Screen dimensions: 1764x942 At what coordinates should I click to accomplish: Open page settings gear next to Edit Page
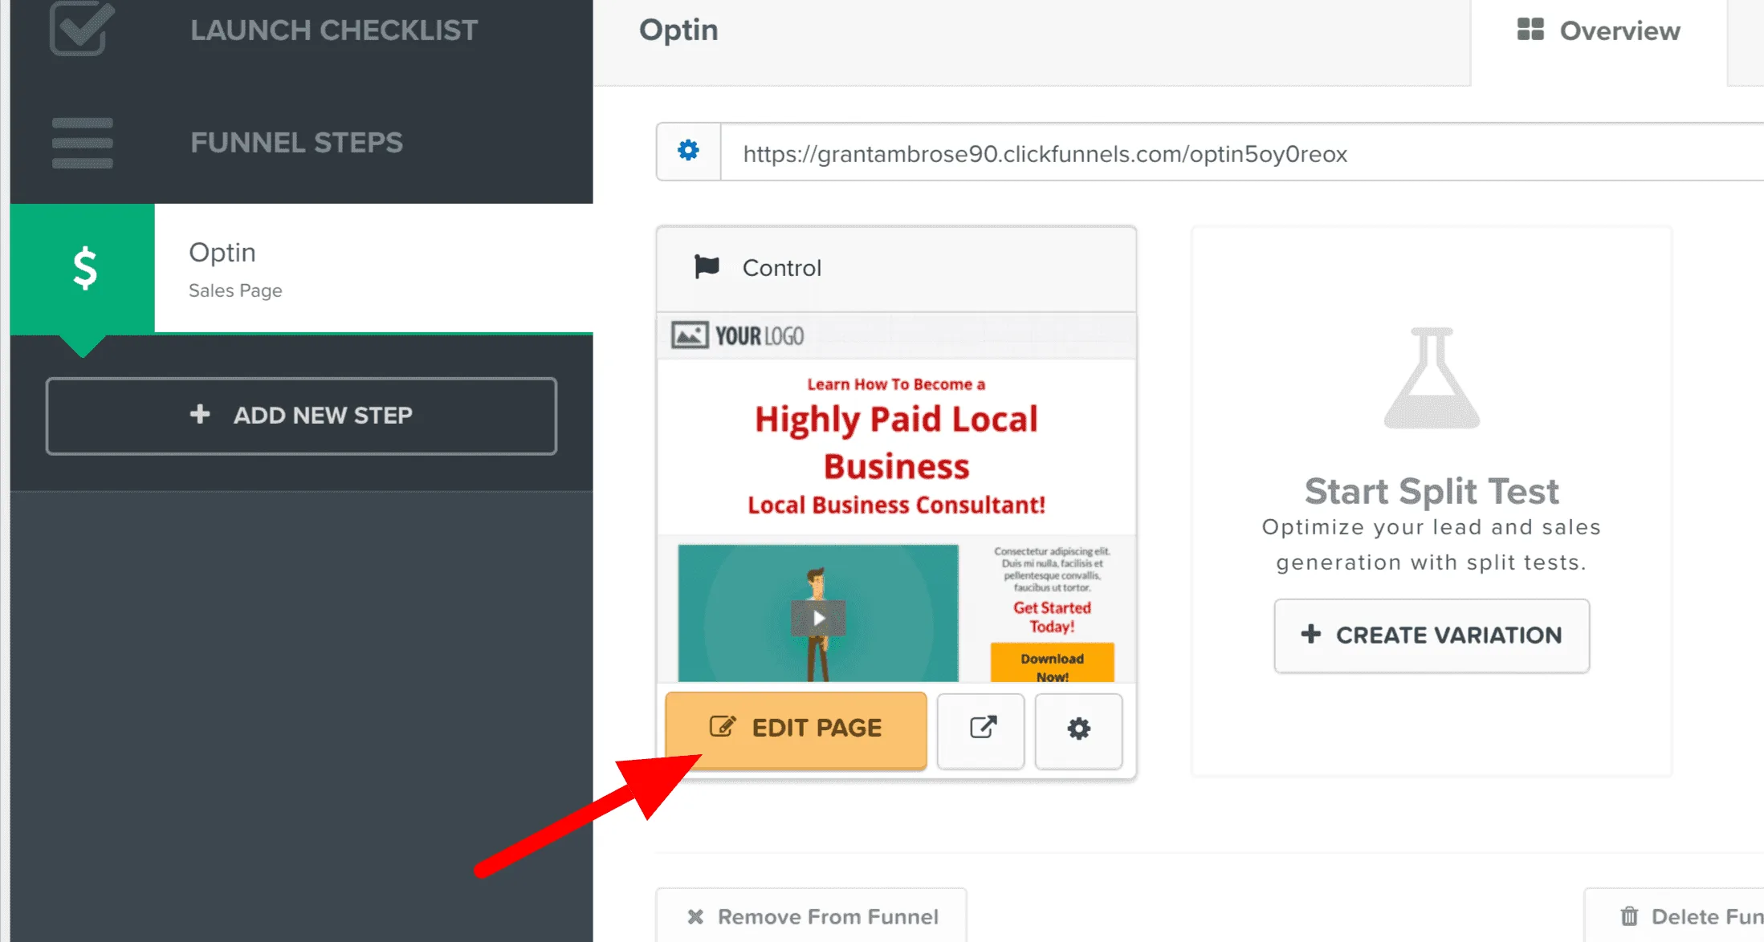coord(1078,729)
